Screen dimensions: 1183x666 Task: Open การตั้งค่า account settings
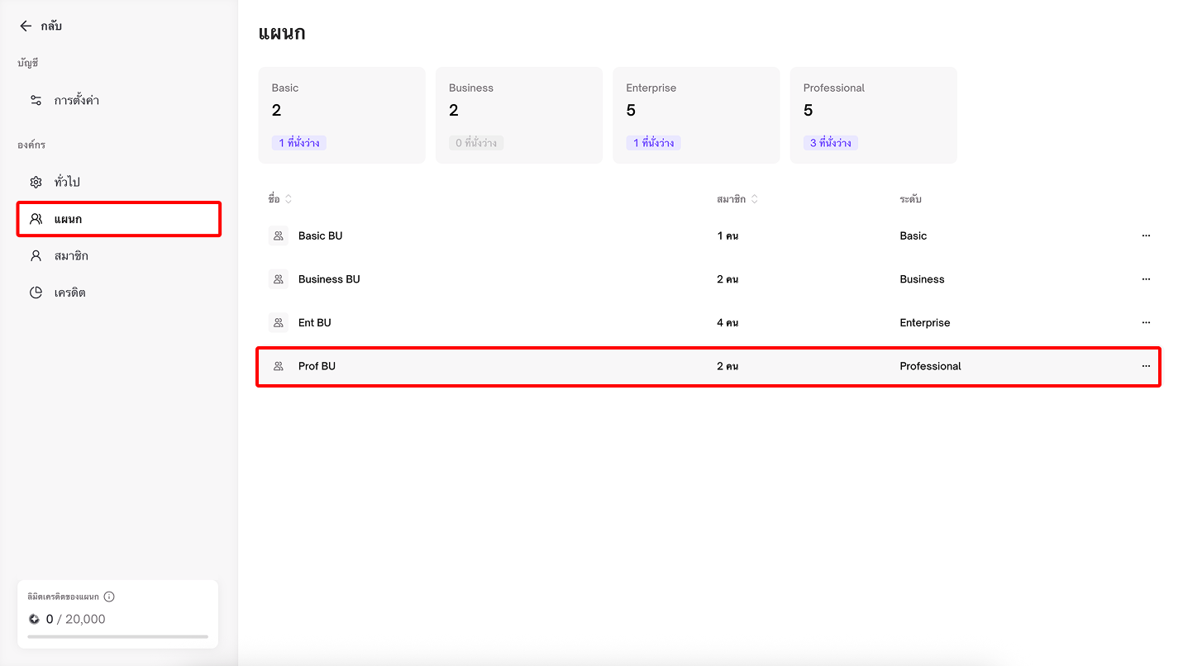coord(76,100)
